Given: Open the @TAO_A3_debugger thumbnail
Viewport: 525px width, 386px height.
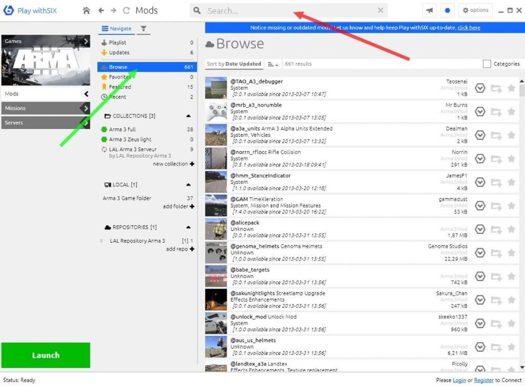Looking at the screenshot, I should coord(216,88).
